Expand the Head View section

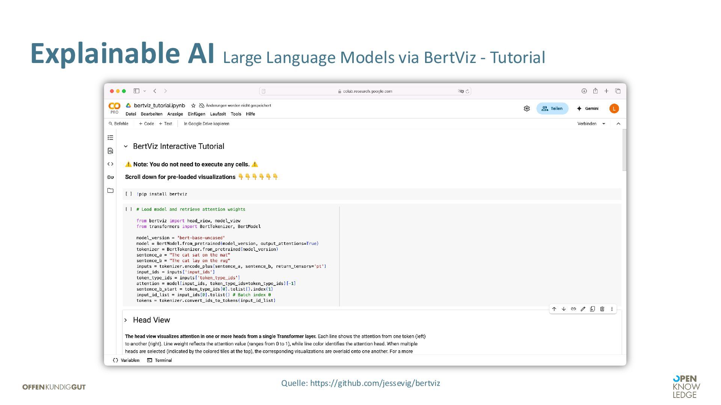pos(126,320)
